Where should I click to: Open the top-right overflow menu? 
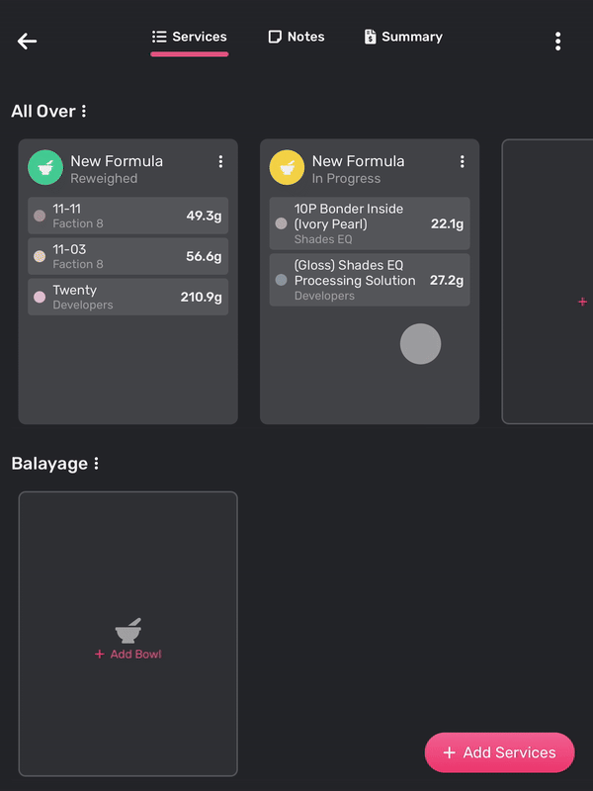(x=557, y=41)
